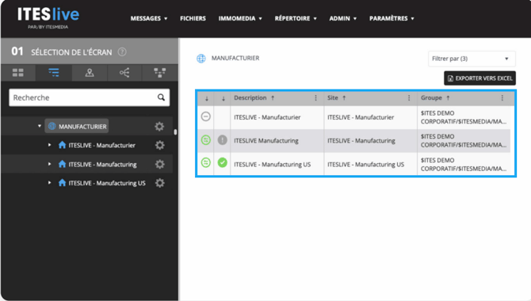Click green checkmark icon on Manufacturing US row

pos(222,163)
